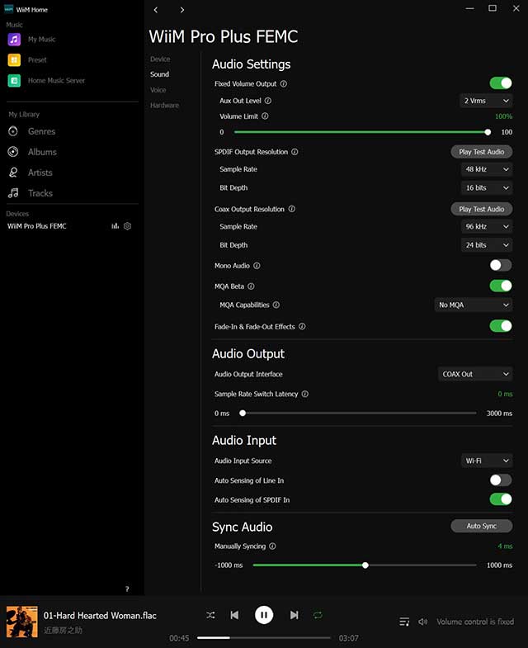Viewport: 528px width, 648px height.
Task: Skip to next track
Action: pyautogui.click(x=294, y=615)
